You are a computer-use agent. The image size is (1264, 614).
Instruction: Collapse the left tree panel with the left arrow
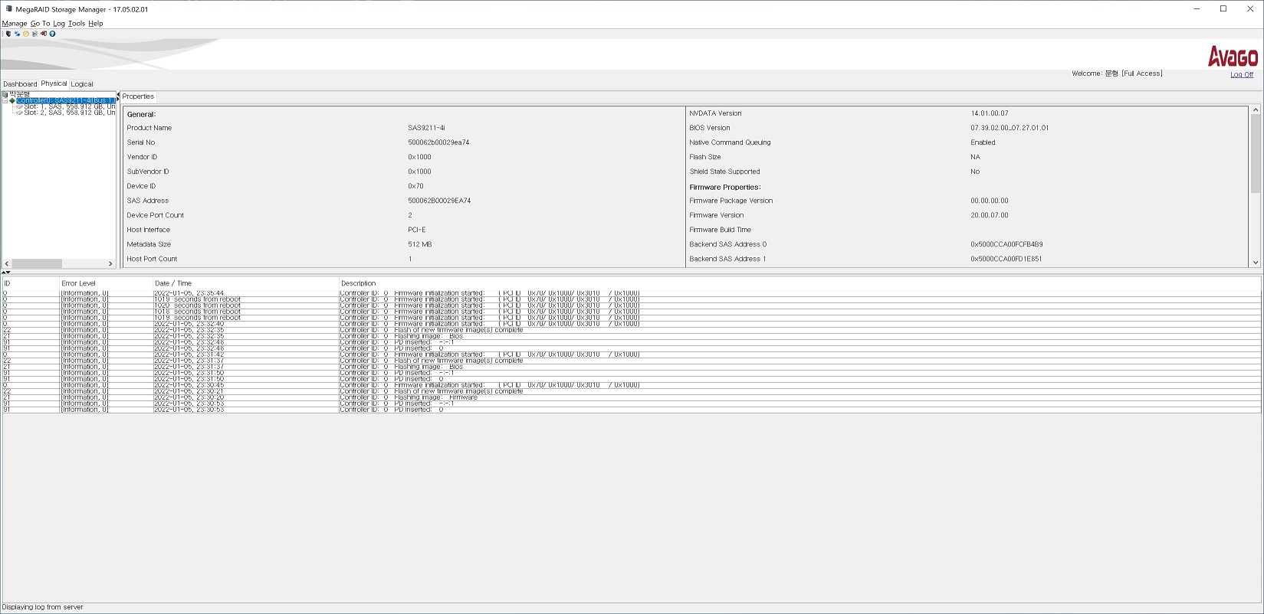coord(118,95)
